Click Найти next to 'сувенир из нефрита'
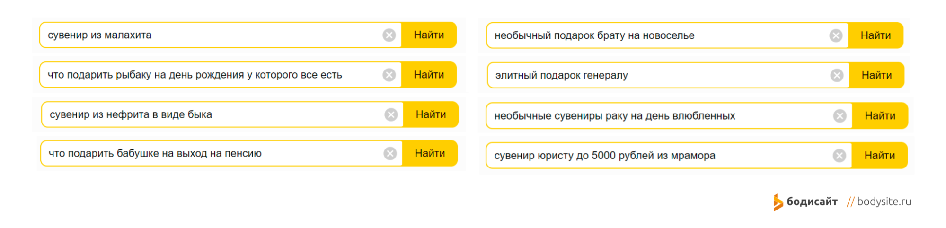The width and height of the screenshot is (946, 228). [x=431, y=114]
